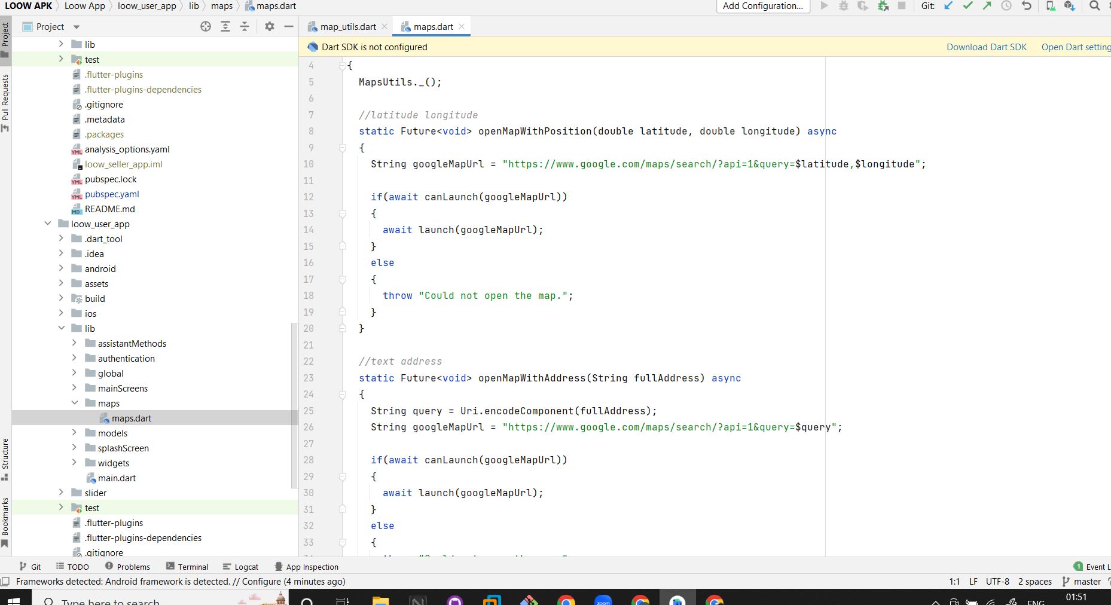1111x605 pixels.
Task: Close the map_utils.dart tab
Action: (384, 26)
